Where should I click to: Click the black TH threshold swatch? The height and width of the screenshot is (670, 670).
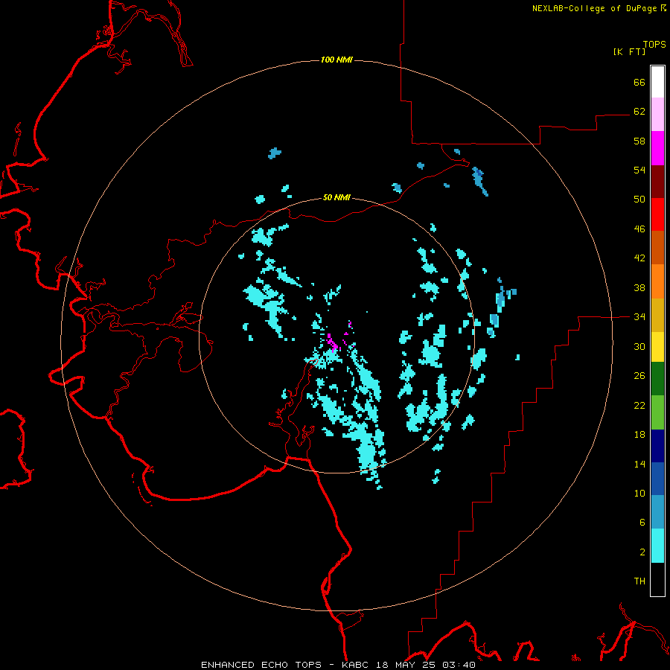point(657,579)
